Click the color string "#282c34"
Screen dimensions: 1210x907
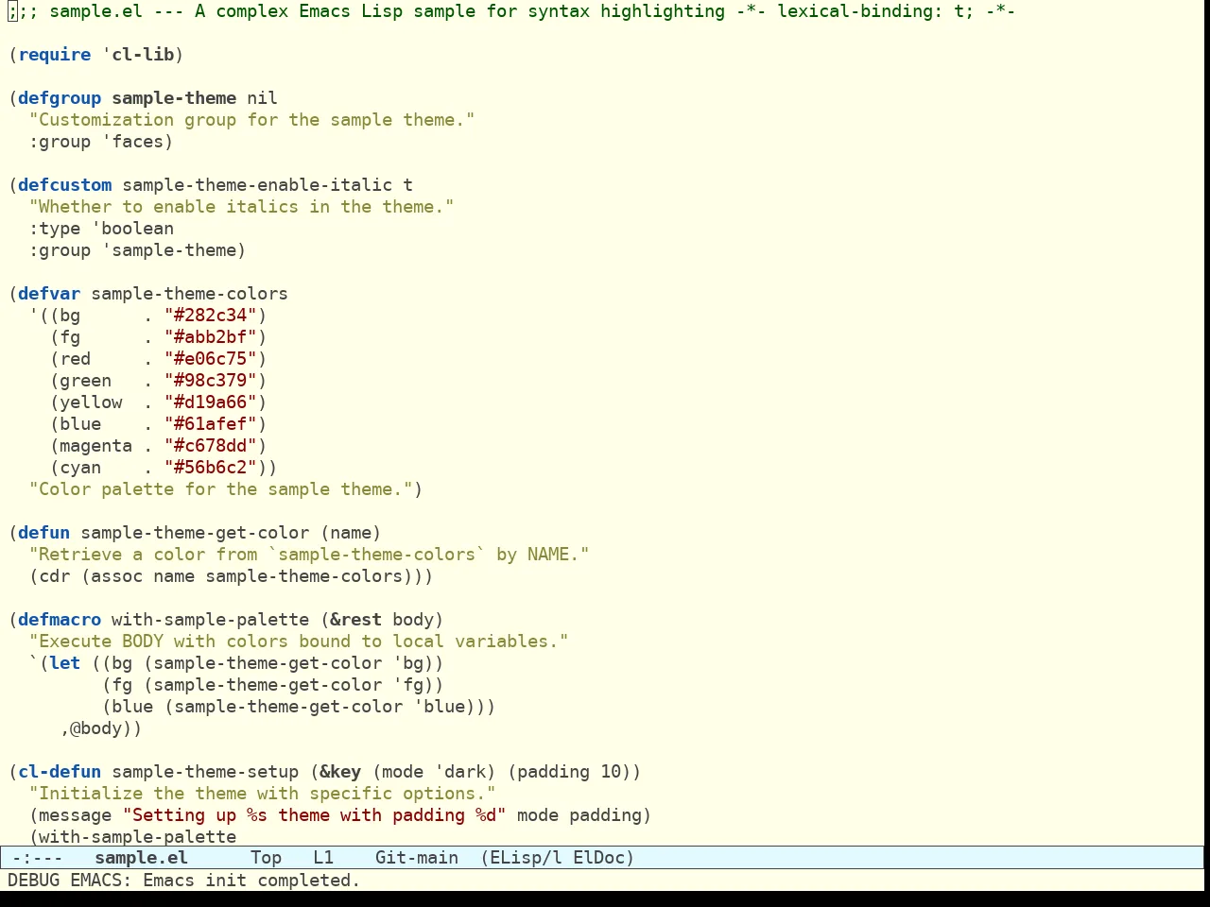click(x=211, y=316)
